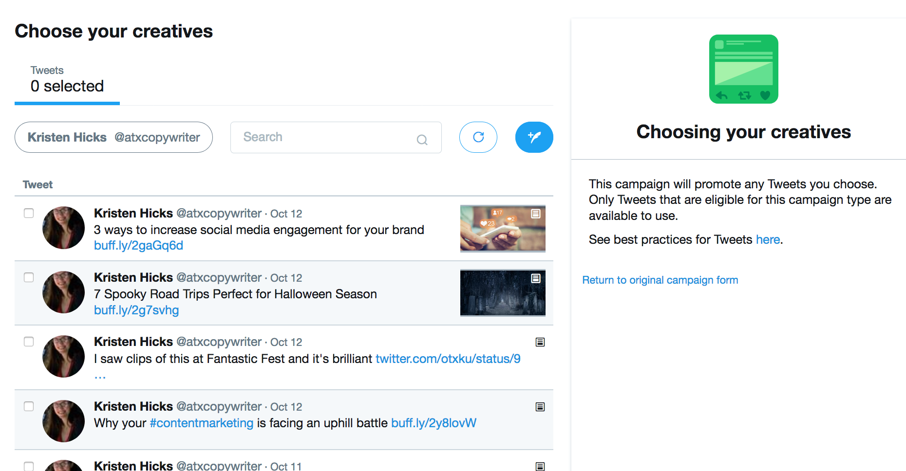
Task: Open the compose new Tweet feather icon
Action: 534,137
